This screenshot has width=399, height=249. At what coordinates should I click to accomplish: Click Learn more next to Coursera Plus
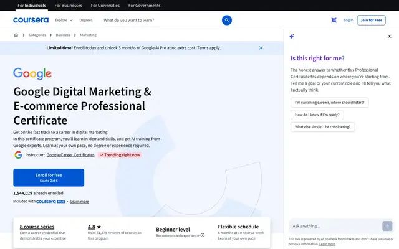click(x=79, y=202)
